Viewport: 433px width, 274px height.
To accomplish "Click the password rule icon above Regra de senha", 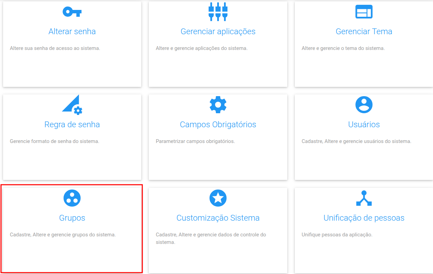I will 72,104.
